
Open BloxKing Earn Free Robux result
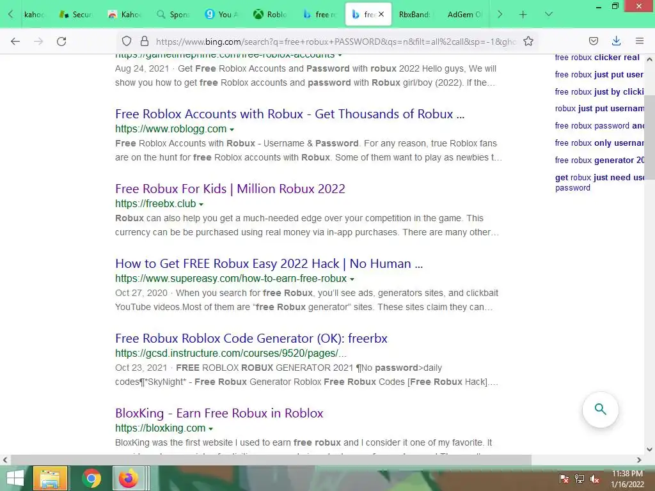[219, 413]
